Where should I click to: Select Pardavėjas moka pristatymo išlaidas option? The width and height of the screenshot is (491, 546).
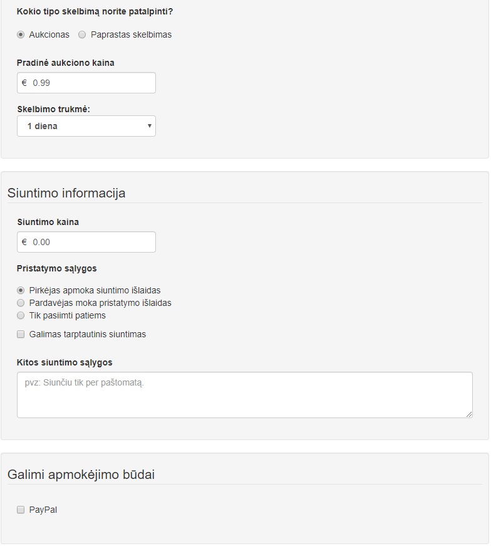[21, 303]
